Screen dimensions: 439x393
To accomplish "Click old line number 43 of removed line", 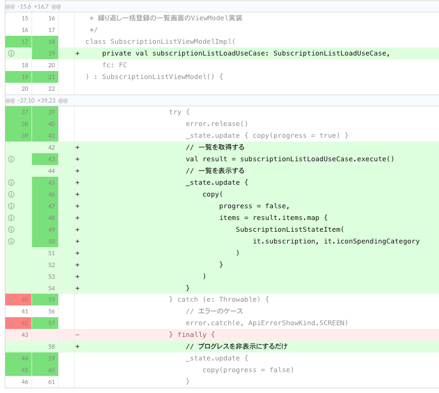I will [x=25, y=335].
